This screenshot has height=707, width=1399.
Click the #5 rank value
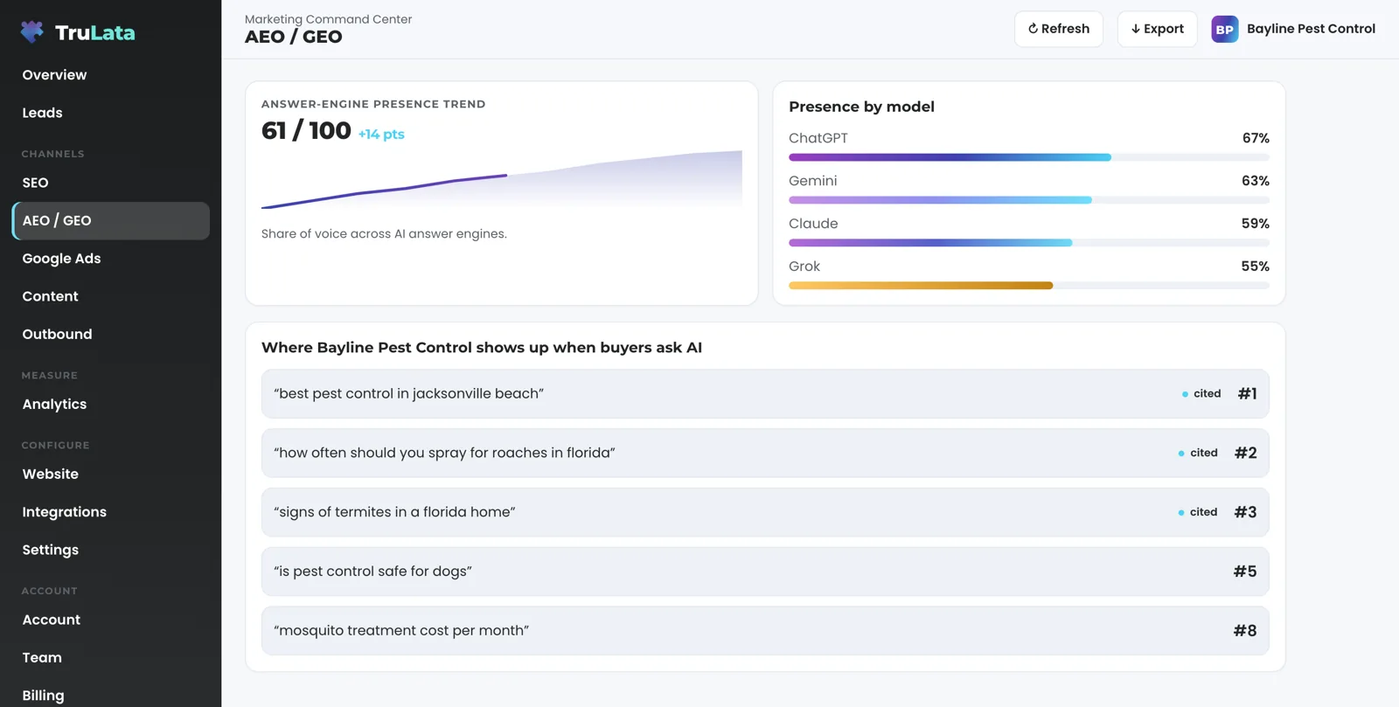tap(1245, 572)
